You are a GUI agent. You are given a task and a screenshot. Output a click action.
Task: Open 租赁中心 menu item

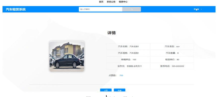123,2
